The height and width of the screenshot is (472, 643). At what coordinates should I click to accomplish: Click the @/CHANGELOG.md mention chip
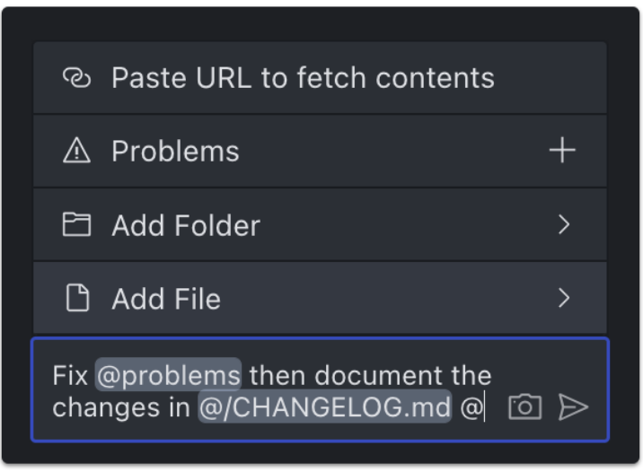tap(324, 407)
